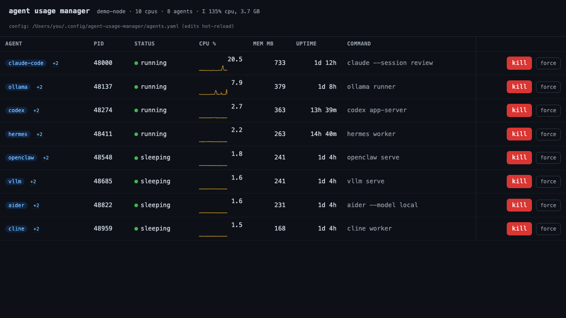Click the AGENT column header

[14, 44]
